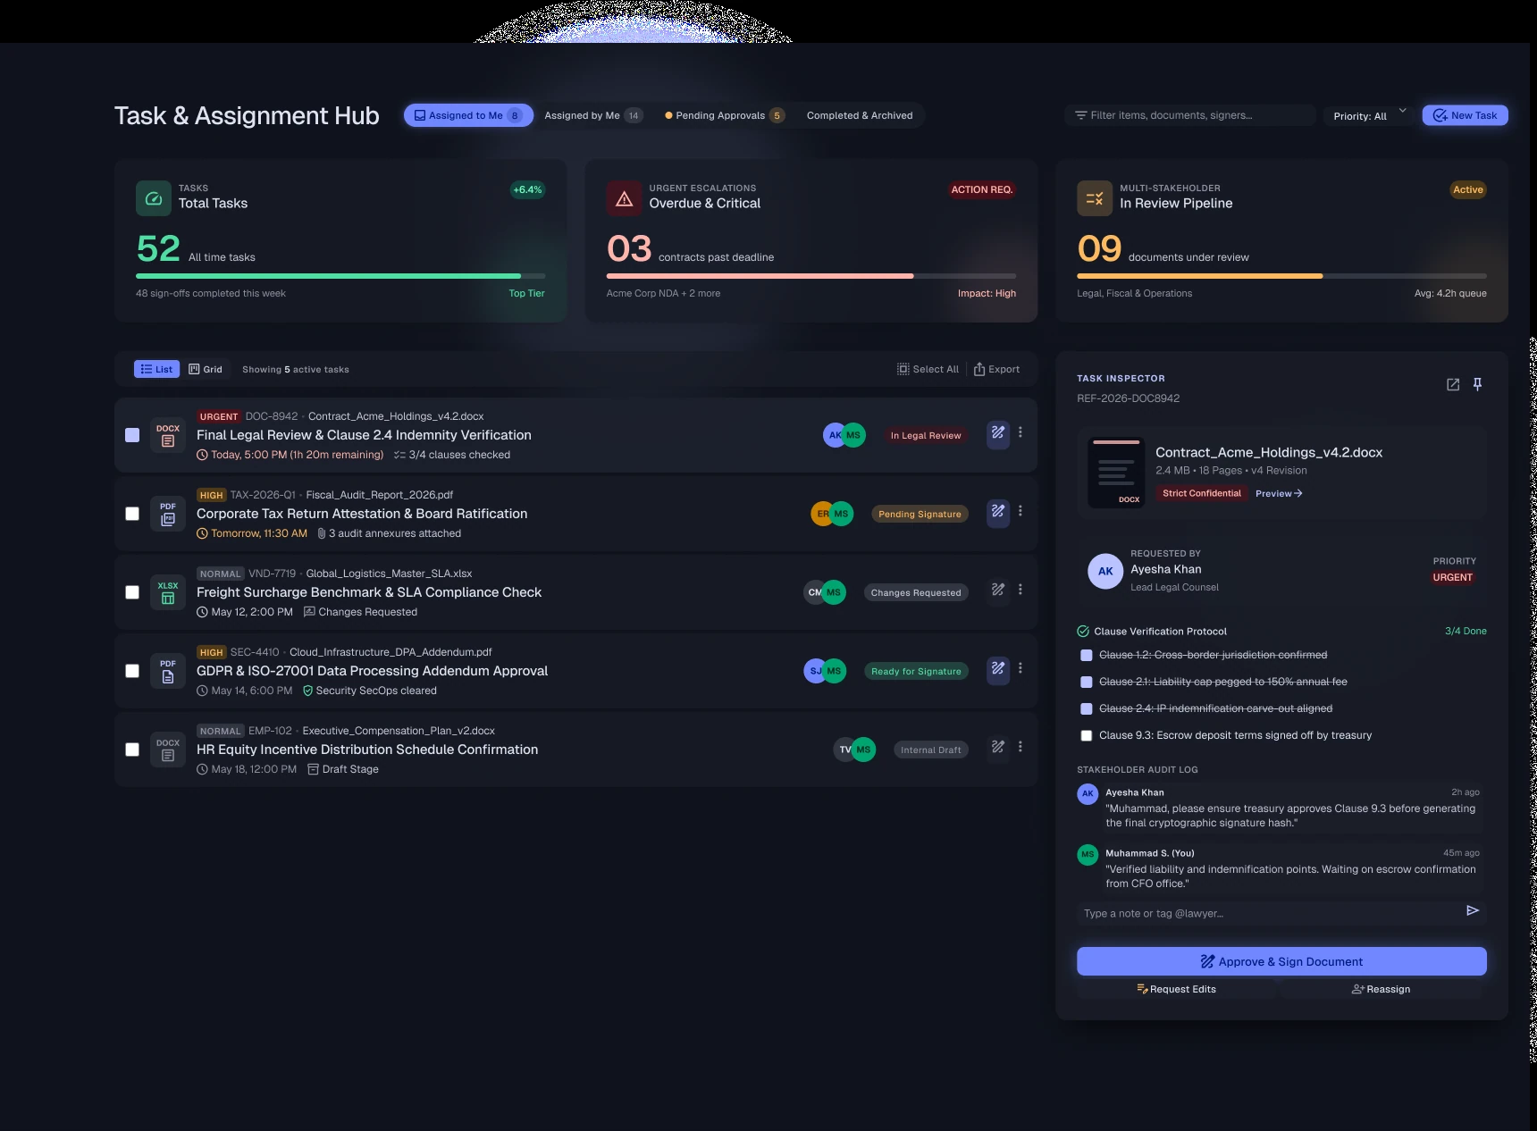Select checkbox for HR Equity Incentive task
Screen dimensions: 1537x1131
click(x=132, y=750)
